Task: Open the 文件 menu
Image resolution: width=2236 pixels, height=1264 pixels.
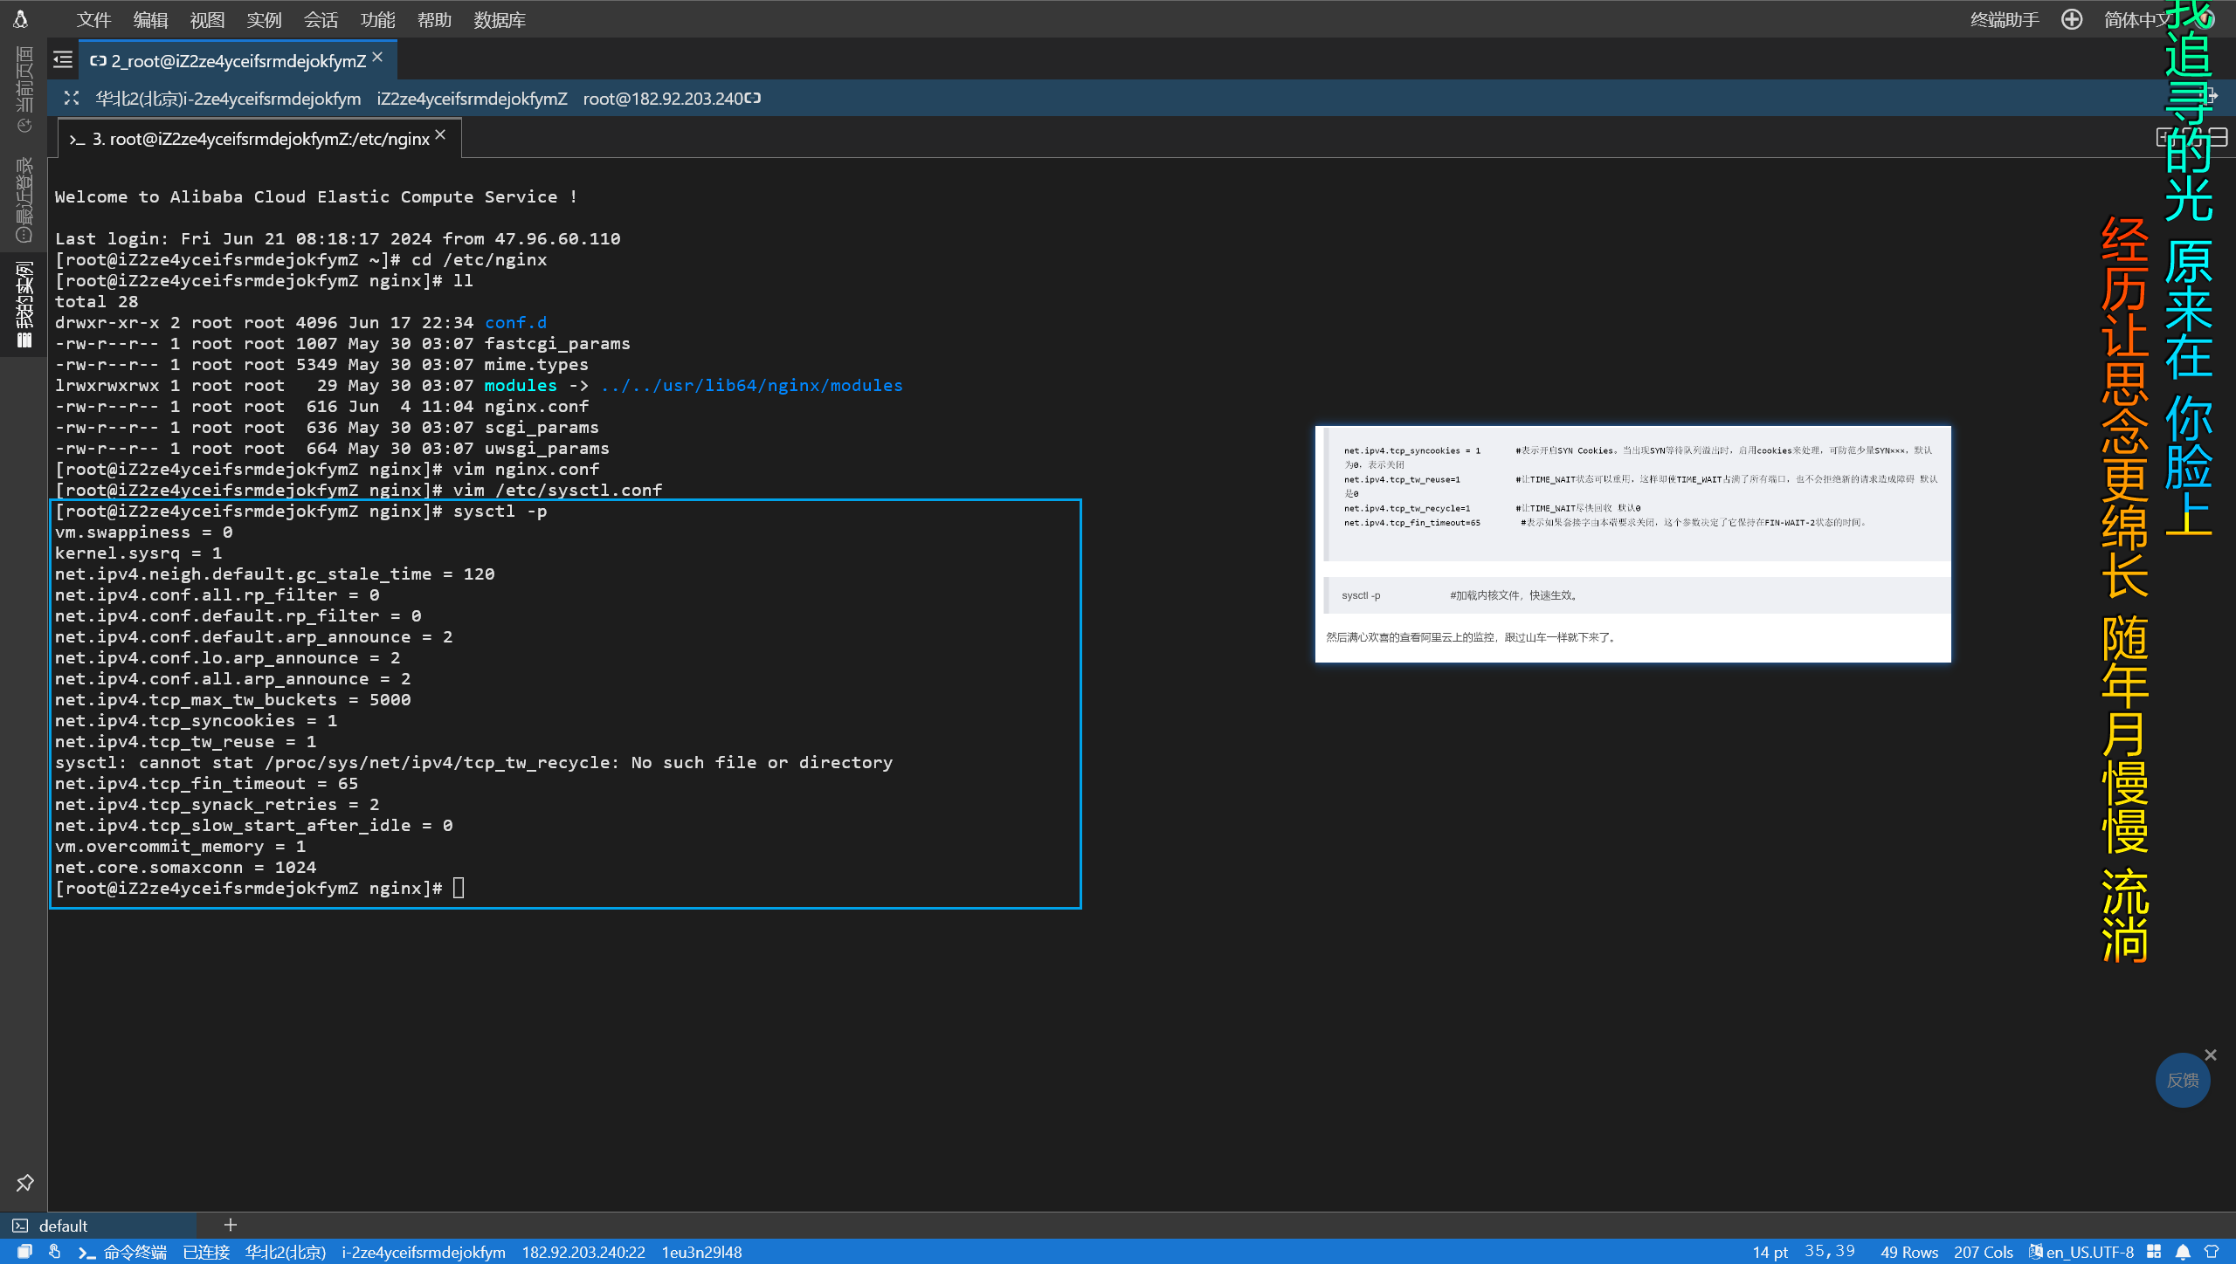Action: (x=93, y=19)
